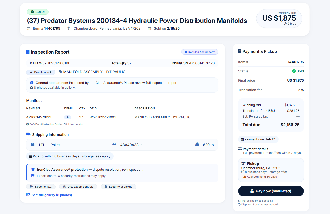The image size is (330, 214).
Task: Click the location pin icon before Chambersburg
Action: point(68,28)
